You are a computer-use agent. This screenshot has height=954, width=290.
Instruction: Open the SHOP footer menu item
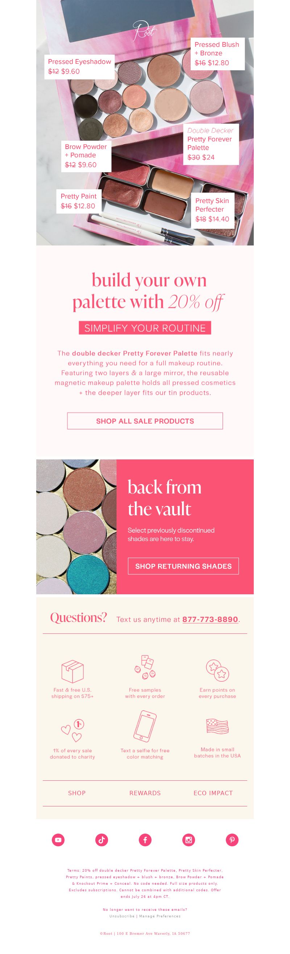[x=76, y=793]
